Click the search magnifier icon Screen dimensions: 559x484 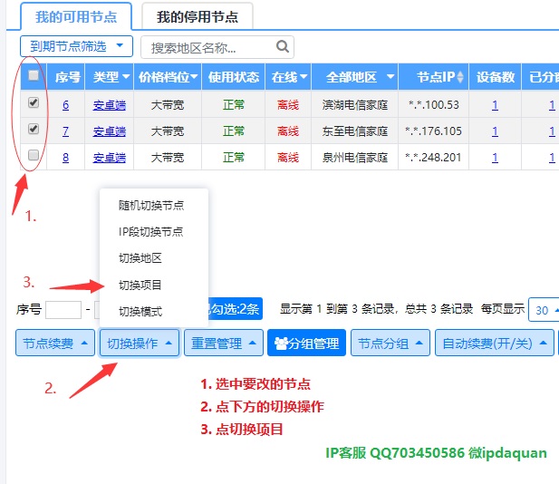click(x=283, y=46)
